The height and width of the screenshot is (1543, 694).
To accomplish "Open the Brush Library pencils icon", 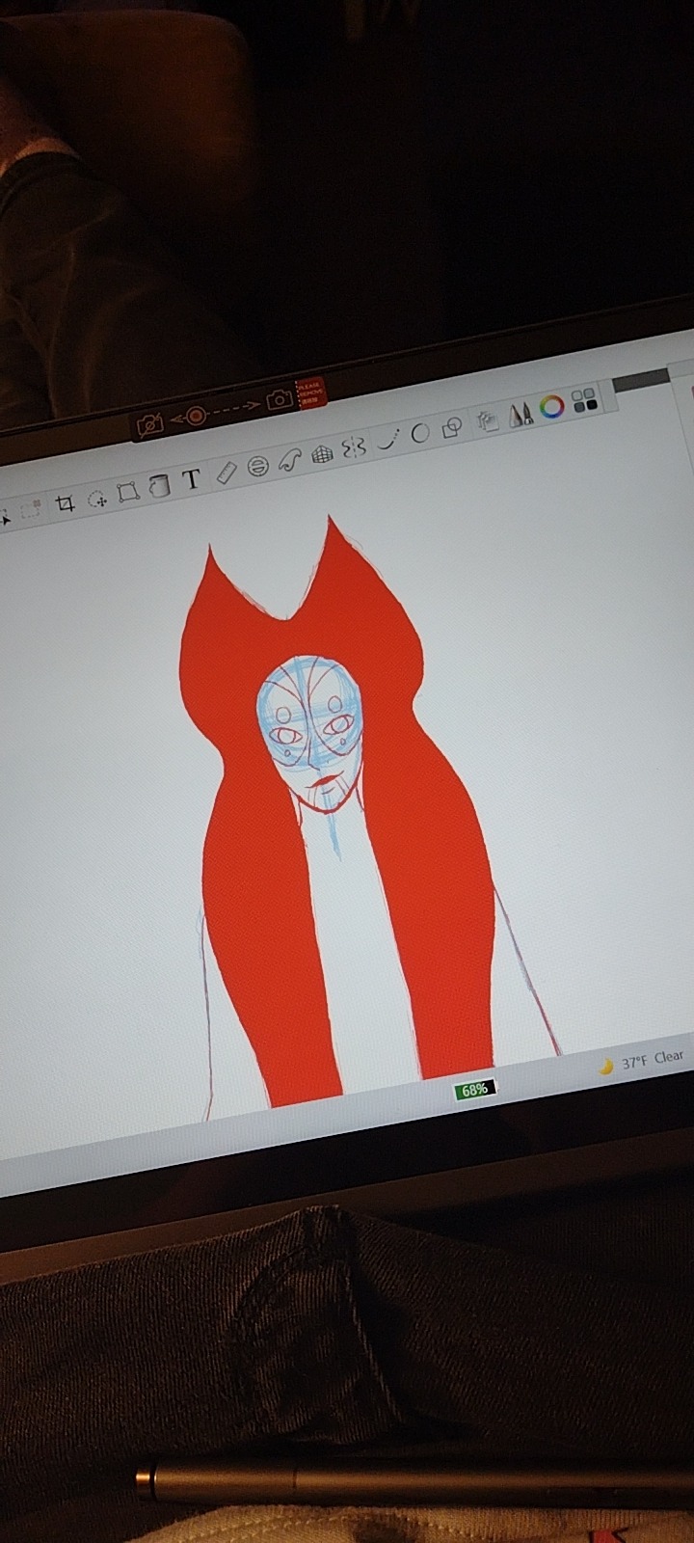I will [520, 415].
